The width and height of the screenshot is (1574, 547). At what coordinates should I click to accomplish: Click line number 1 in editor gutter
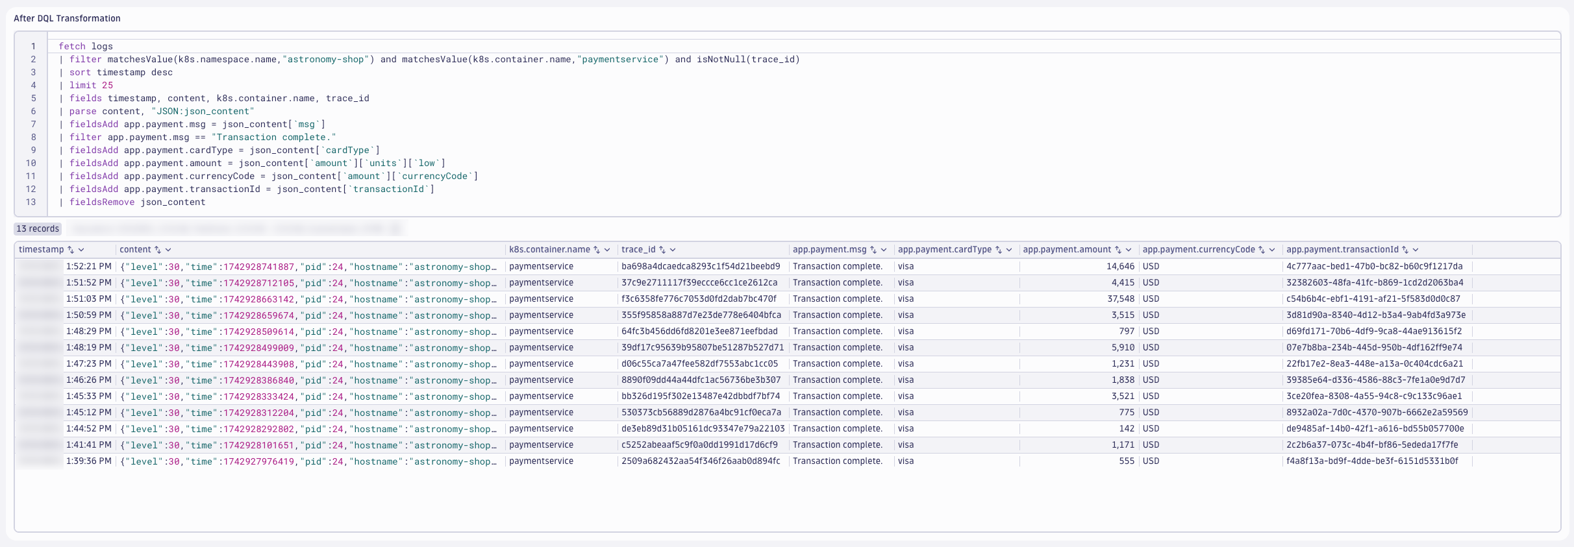pos(33,46)
